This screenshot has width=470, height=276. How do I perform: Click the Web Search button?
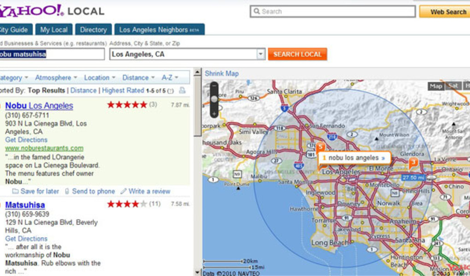[x=445, y=11]
